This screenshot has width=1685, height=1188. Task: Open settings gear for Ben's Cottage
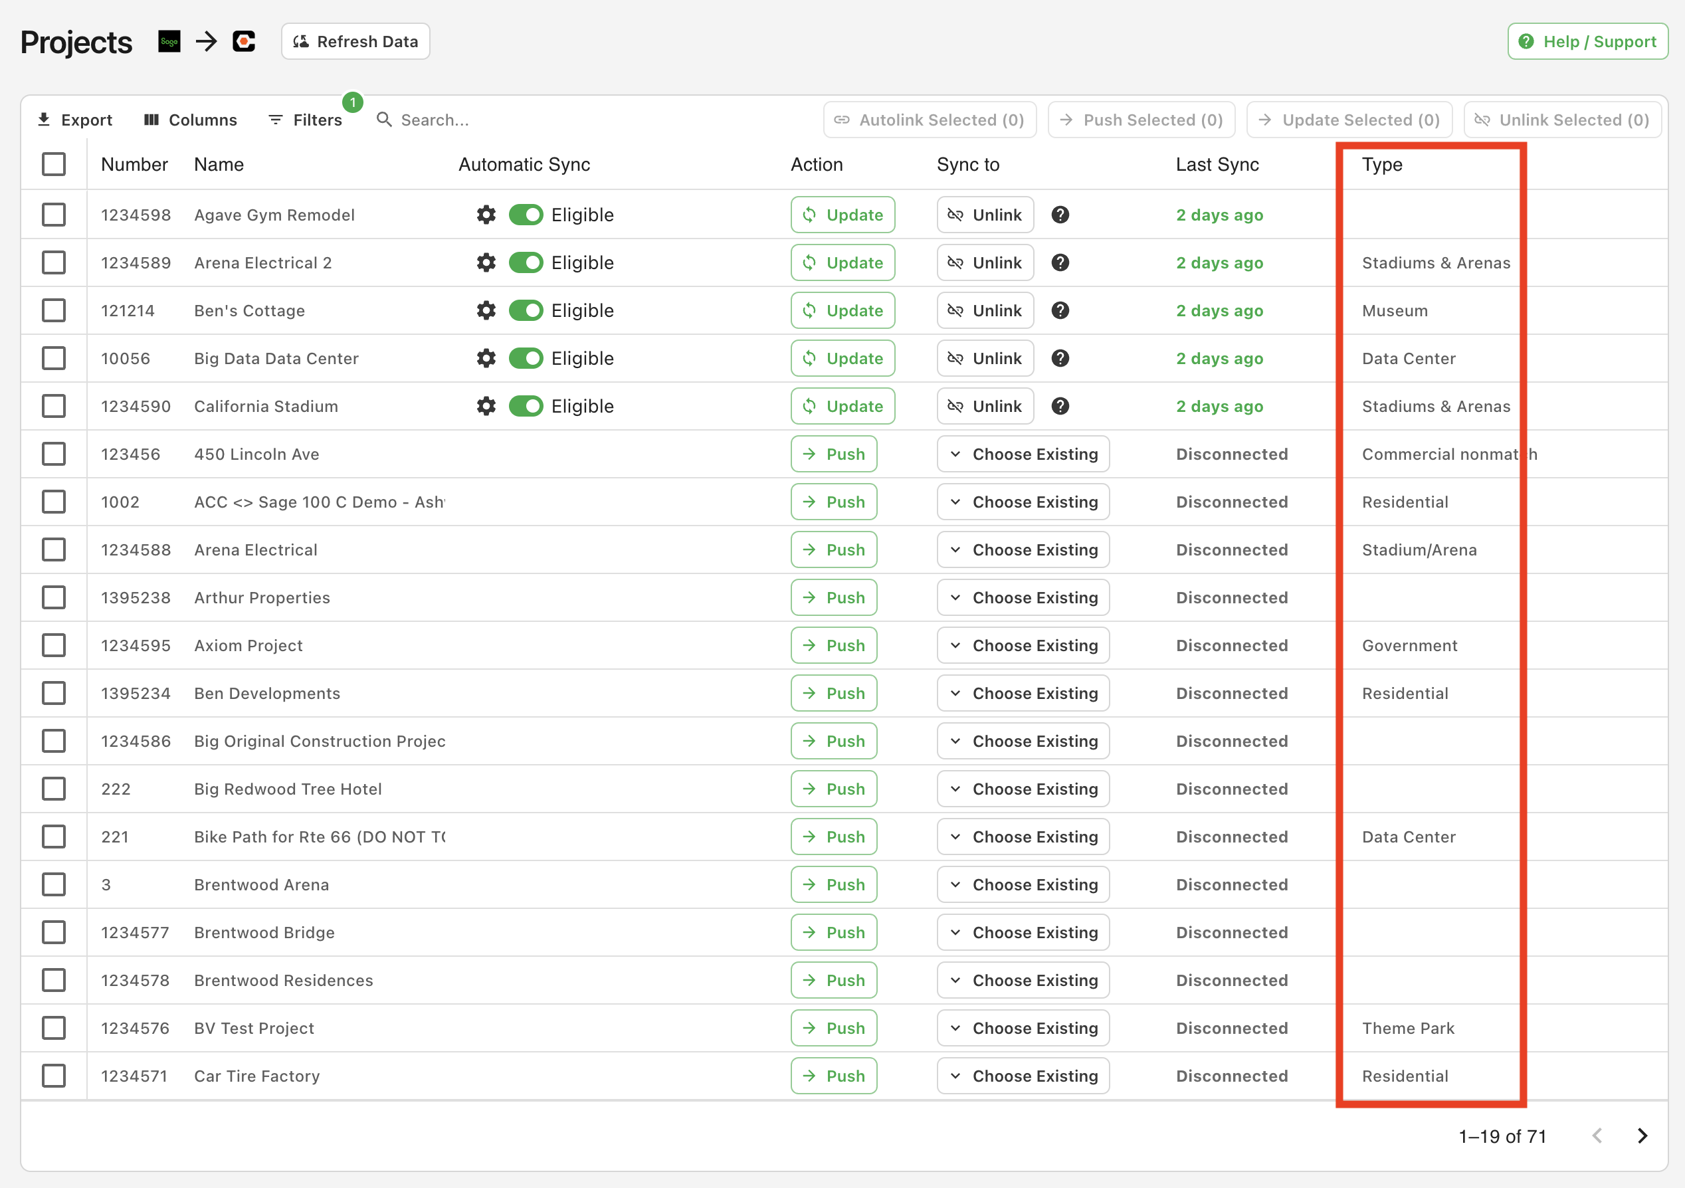[x=486, y=310]
